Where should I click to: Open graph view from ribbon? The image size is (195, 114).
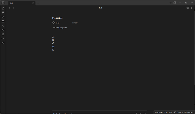[x=3, y=12]
